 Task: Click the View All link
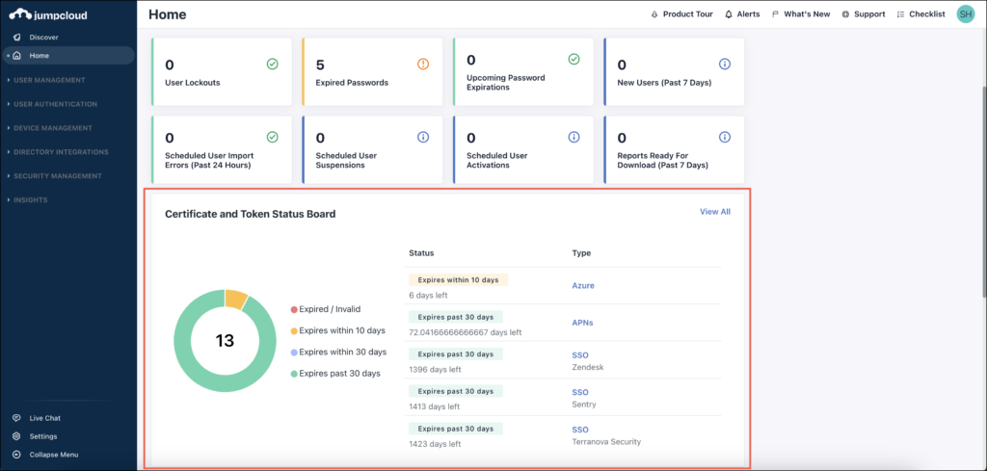[x=714, y=212]
